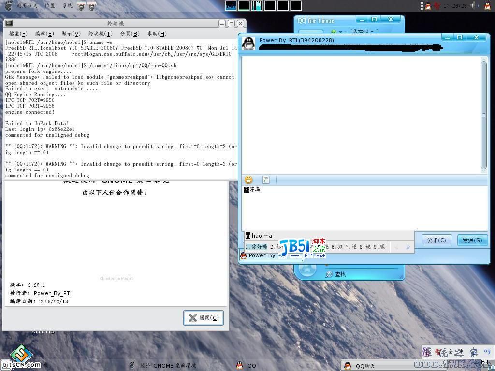This screenshot has width=495, height=371.
Task: Click the 'engine connected!' terminal line
Action: (x=29, y=112)
